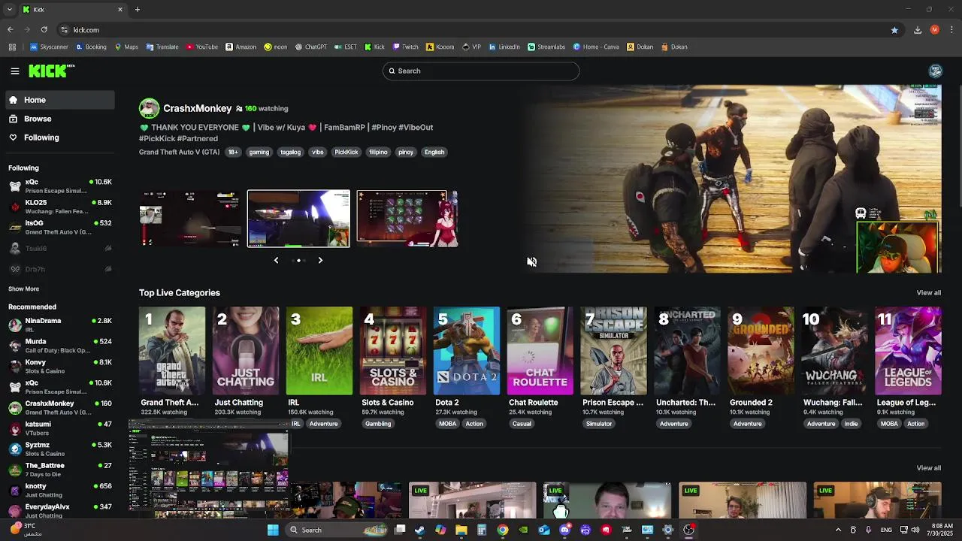This screenshot has height=541, width=962.
Task: Open Chat Roulette category card
Action: 540,351
